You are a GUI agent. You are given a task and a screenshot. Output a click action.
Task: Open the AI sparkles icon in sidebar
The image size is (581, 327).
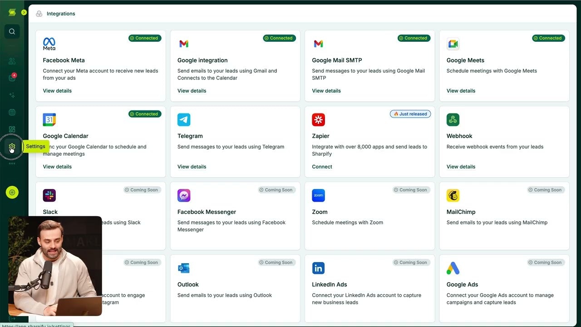[x=12, y=95]
